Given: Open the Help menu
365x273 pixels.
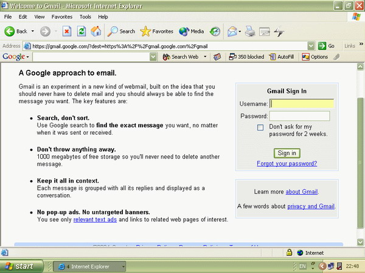Looking at the screenshot, I should [x=103, y=17].
